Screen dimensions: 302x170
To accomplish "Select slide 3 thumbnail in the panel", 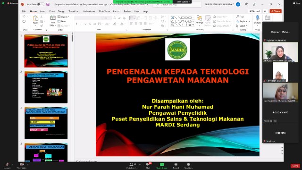I will pyautogui.click(x=46, y=123).
